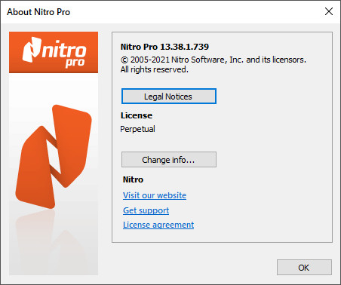Screen dimensions: 341x285
Task: Click the License heading
Action: tap(137, 115)
